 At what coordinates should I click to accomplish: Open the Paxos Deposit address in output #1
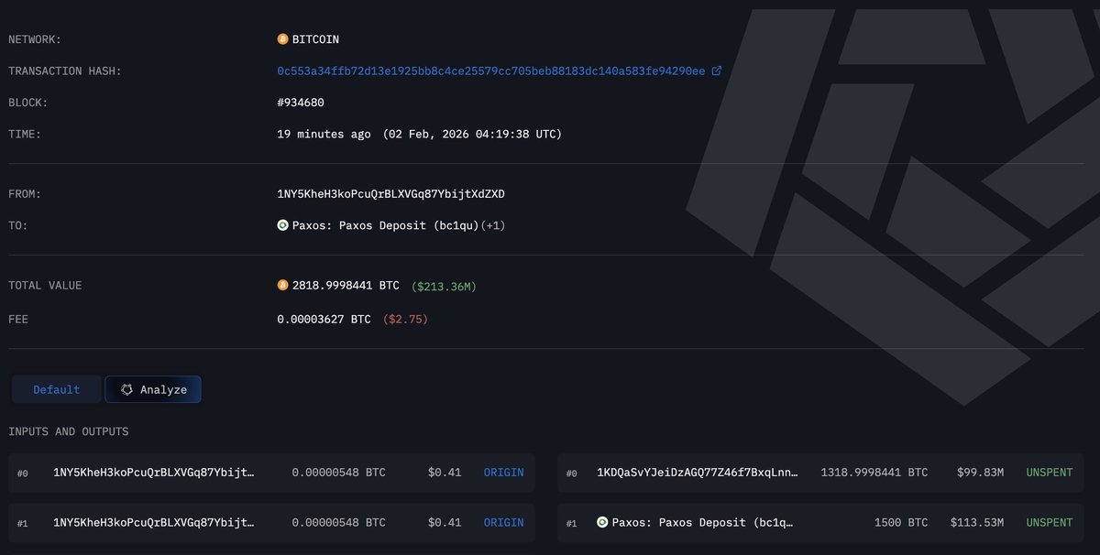click(x=702, y=522)
